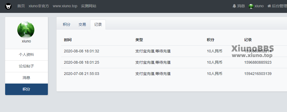
Task: Open 个人资料 in the sidebar
Action: pyautogui.click(x=27, y=55)
